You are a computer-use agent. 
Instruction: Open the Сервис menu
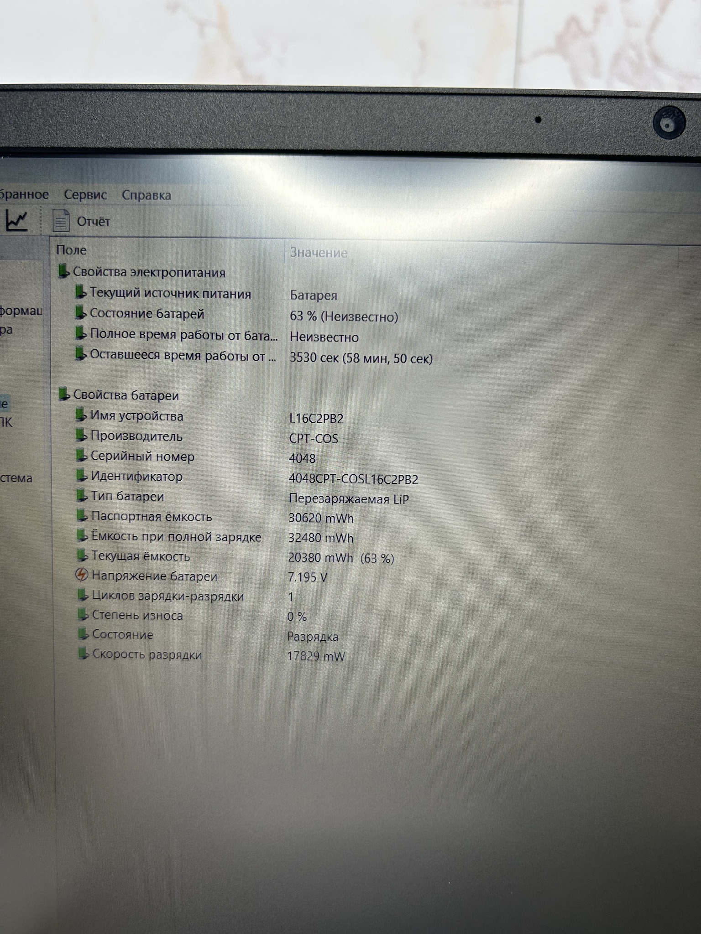point(85,195)
